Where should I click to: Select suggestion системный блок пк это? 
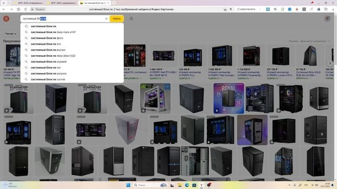coord(72,44)
